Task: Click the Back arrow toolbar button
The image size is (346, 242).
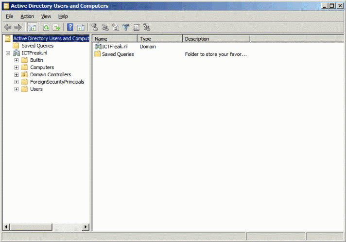Action: (8, 28)
